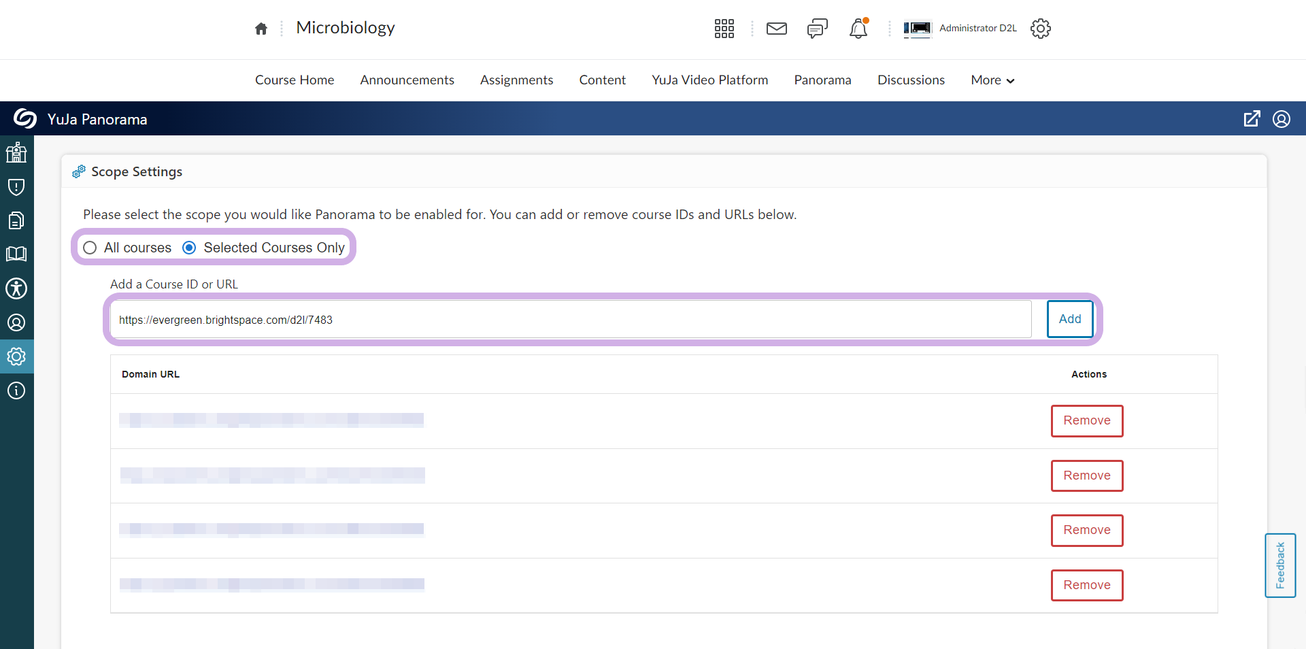Remove the third domain URL row

pos(1087,531)
